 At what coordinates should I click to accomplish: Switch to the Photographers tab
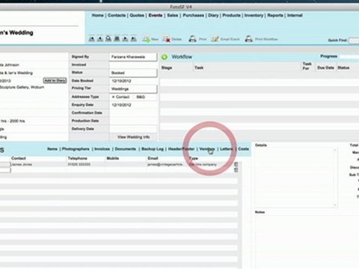[x=76, y=149]
